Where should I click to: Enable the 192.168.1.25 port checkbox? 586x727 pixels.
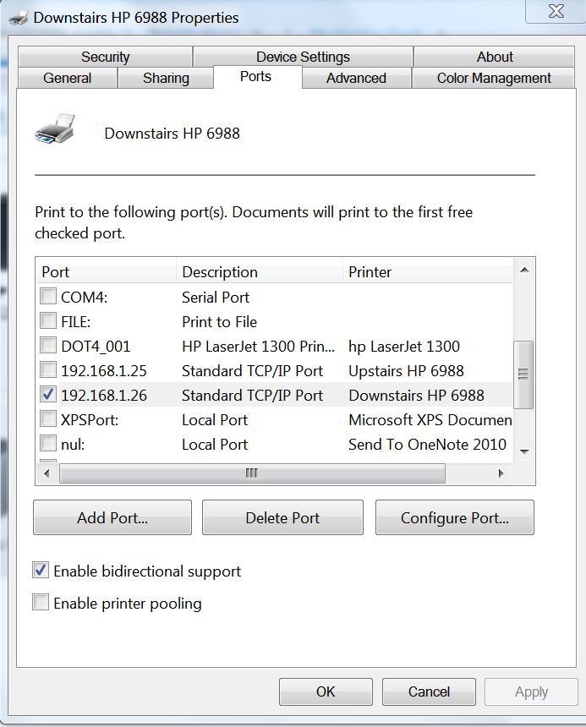pyautogui.click(x=47, y=369)
